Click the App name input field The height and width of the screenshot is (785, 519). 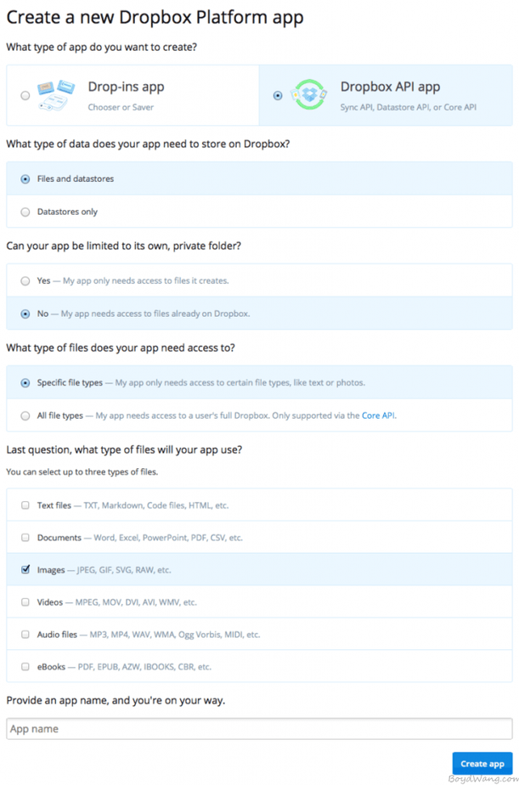pyautogui.click(x=259, y=729)
